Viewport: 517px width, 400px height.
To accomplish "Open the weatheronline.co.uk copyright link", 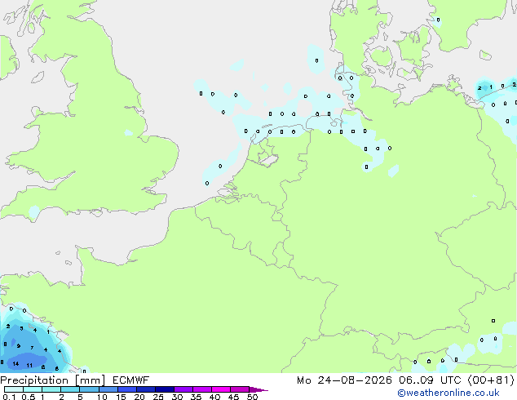I will tap(449, 393).
